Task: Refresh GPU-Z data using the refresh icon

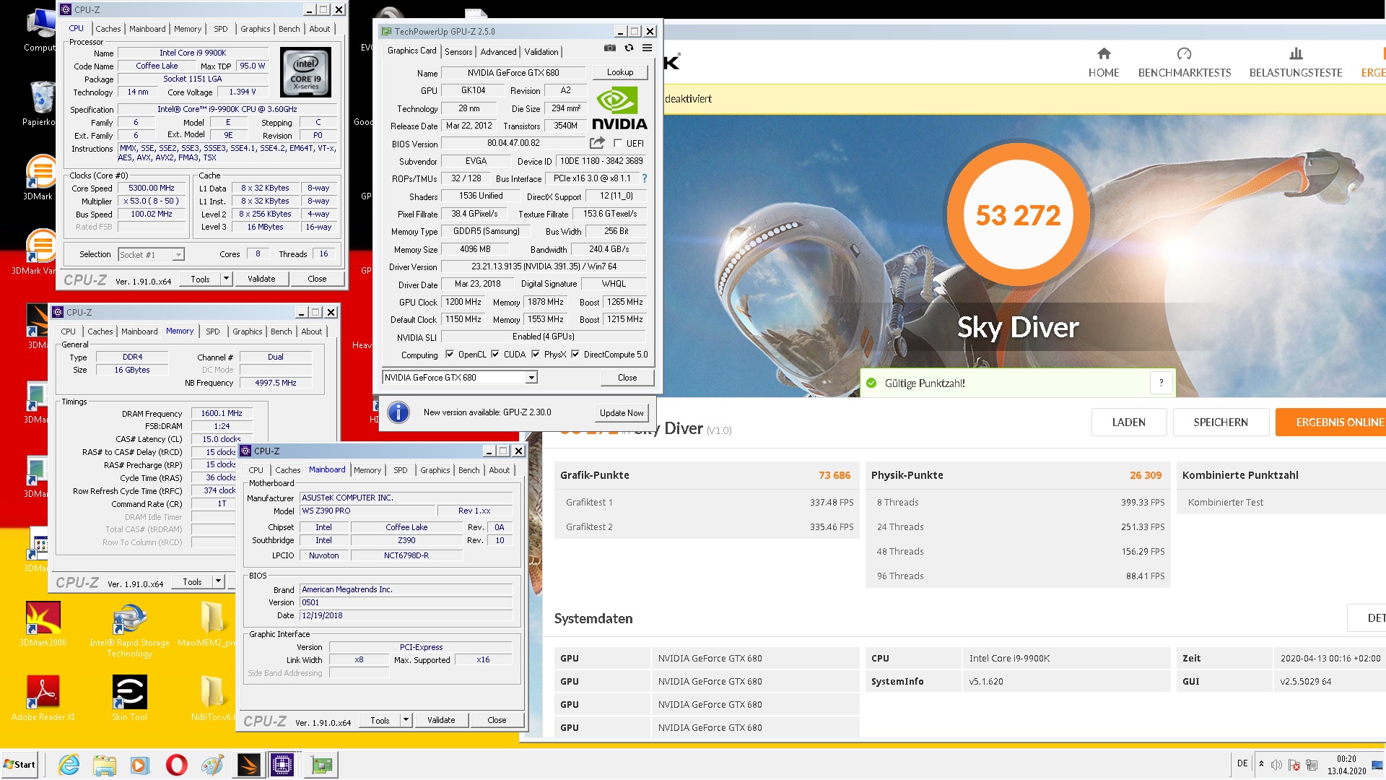Action: tap(629, 48)
